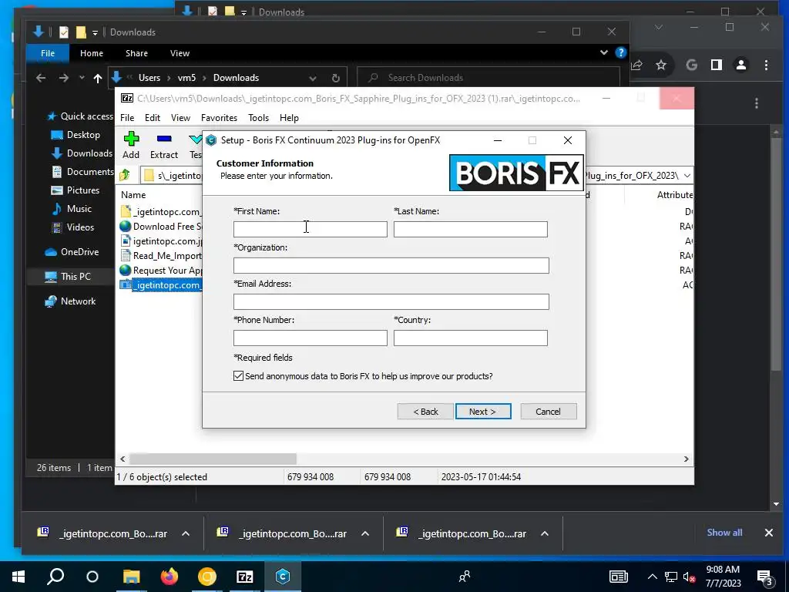The width and height of the screenshot is (789, 592).
Task: Select Desktop in Explorer sidebar
Action: click(76, 135)
